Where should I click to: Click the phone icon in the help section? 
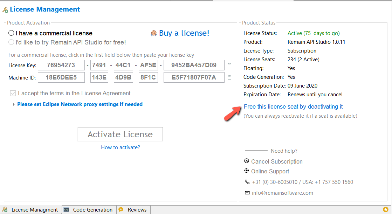[x=247, y=182]
